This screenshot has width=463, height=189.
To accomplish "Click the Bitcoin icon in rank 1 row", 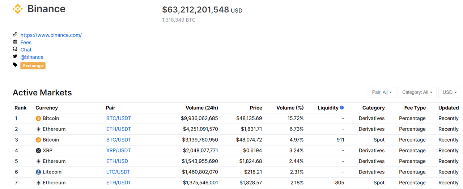I will click(38, 119).
